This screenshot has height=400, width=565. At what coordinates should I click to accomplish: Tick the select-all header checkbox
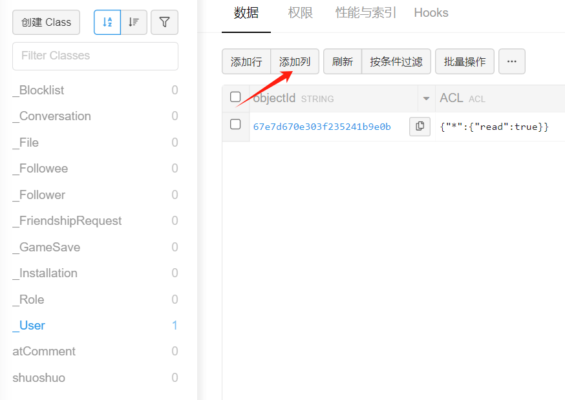pyautogui.click(x=235, y=98)
